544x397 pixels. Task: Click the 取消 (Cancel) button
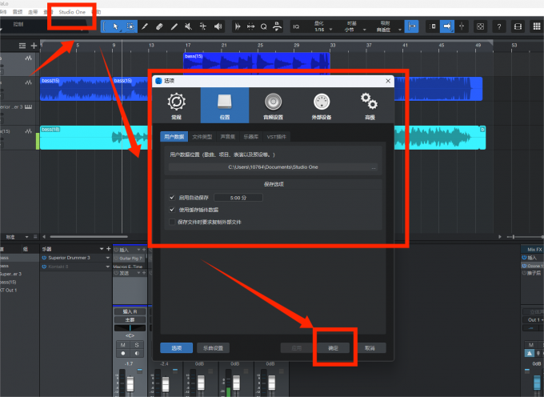click(369, 348)
